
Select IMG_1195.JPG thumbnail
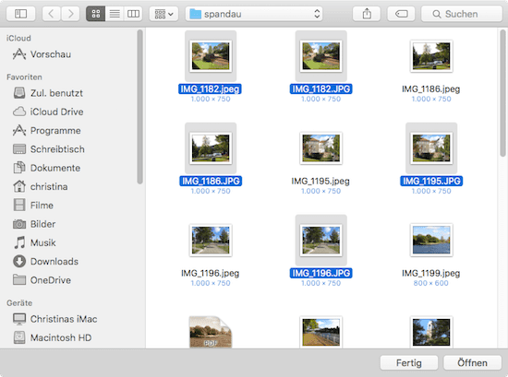coord(431,148)
